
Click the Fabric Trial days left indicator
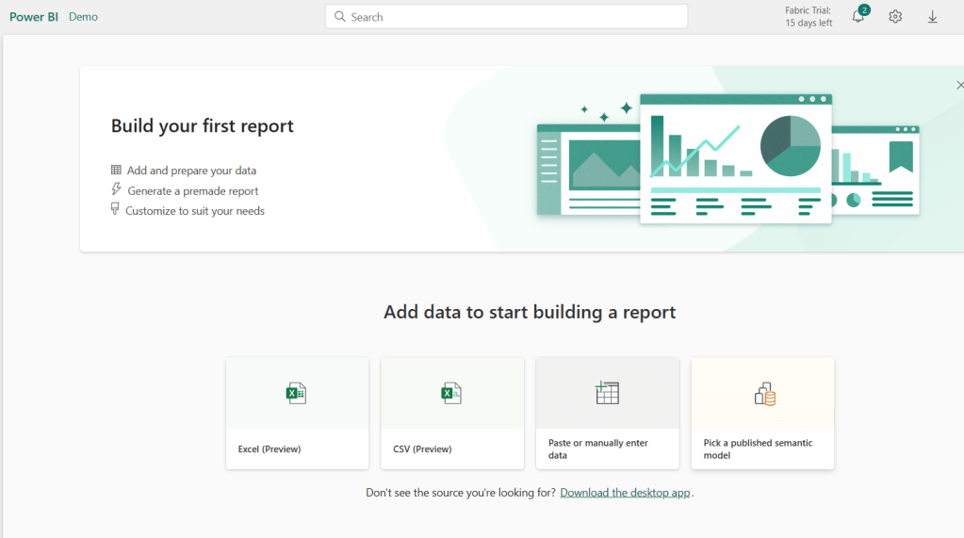(x=809, y=17)
